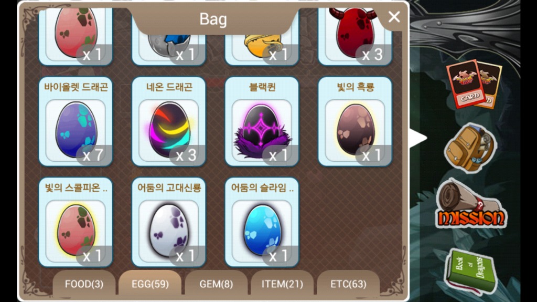Select the 빛의 스콜피온 egg
The height and width of the screenshot is (302, 537).
click(76, 222)
